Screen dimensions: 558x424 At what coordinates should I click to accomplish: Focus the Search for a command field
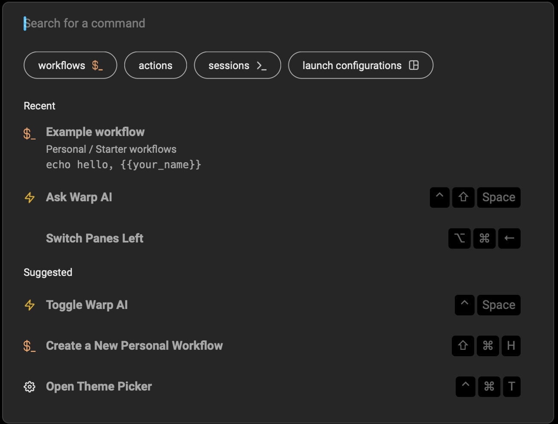172,23
